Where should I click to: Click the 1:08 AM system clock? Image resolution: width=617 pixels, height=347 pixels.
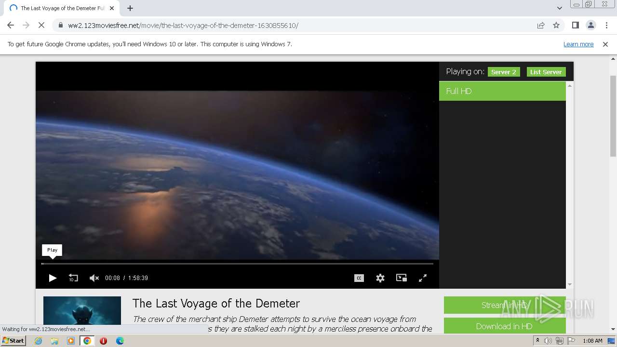tap(592, 341)
